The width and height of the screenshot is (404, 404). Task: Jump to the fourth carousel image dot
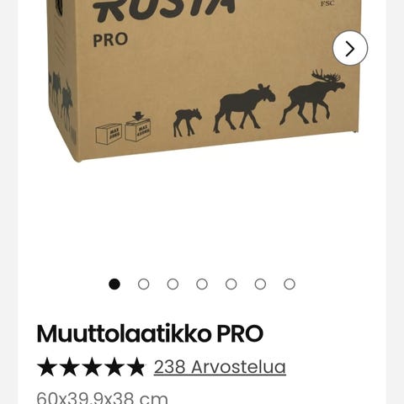pos(202,284)
